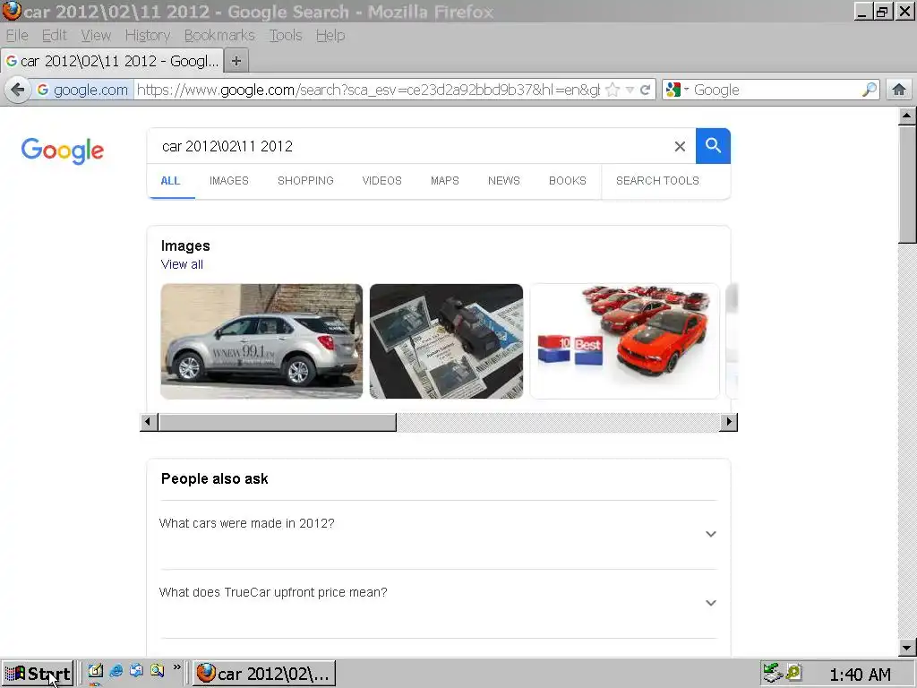Viewport: 917px width, 688px height.
Task: Switch to the IMAGES tab
Action: pyautogui.click(x=228, y=181)
